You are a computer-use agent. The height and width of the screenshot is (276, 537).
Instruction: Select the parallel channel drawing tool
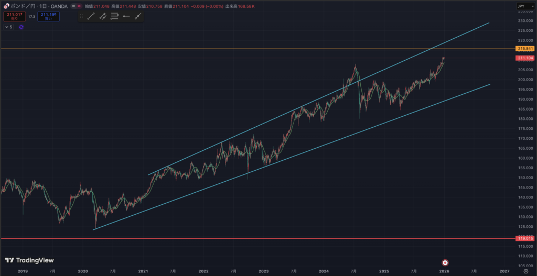click(x=103, y=16)
